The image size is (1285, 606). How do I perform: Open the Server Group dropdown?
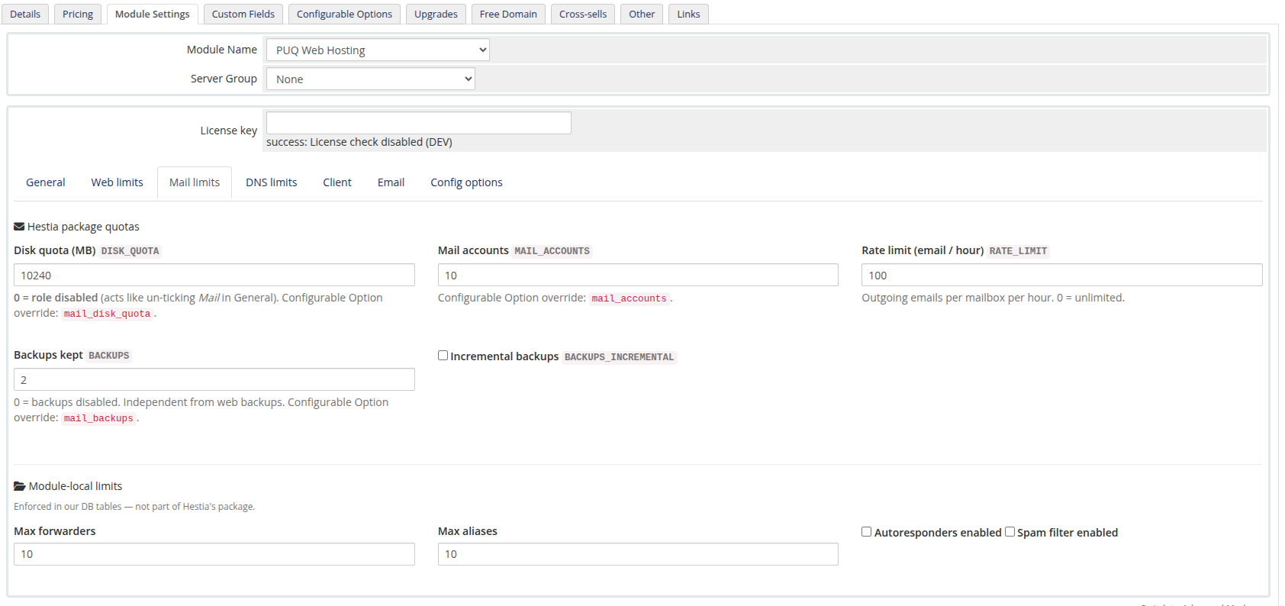click(x=371, y=79)
